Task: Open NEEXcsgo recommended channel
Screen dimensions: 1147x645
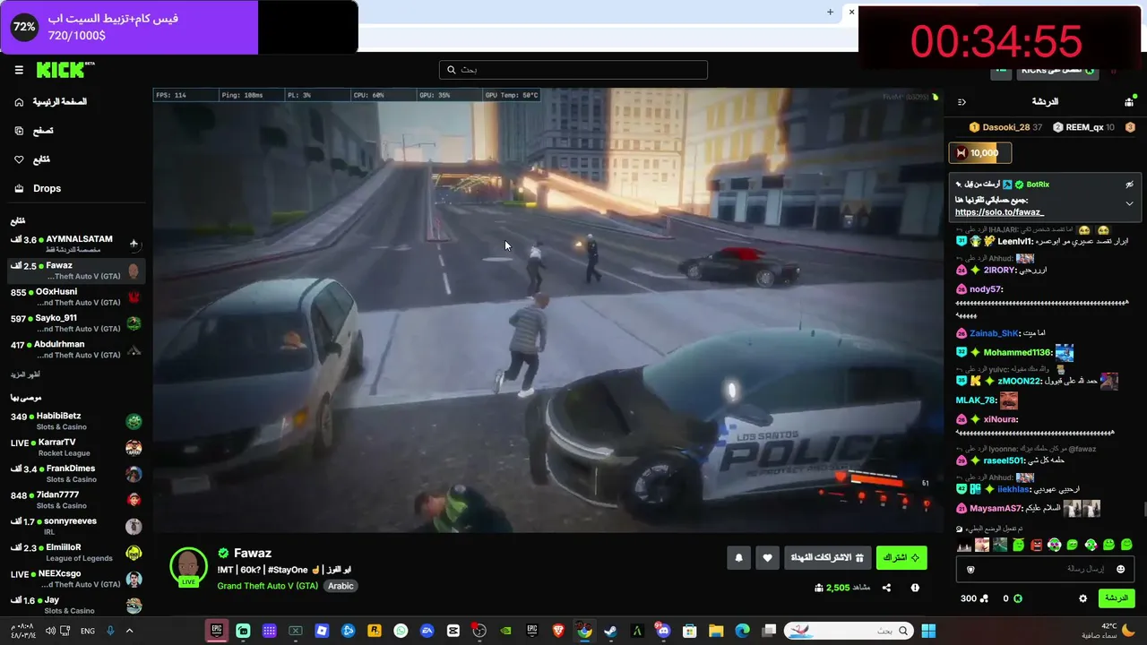Action: coord(76,578)
